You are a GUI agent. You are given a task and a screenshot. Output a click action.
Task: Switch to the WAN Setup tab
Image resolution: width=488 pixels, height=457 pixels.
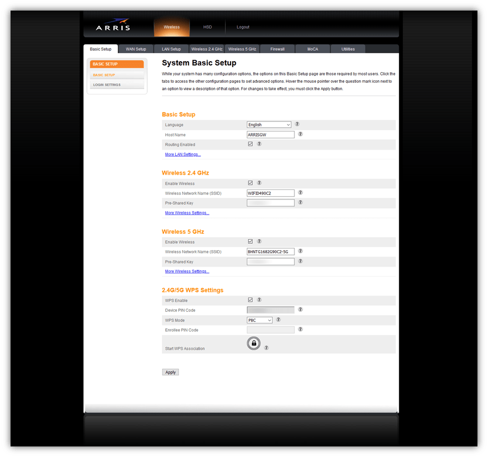point(136,49)
